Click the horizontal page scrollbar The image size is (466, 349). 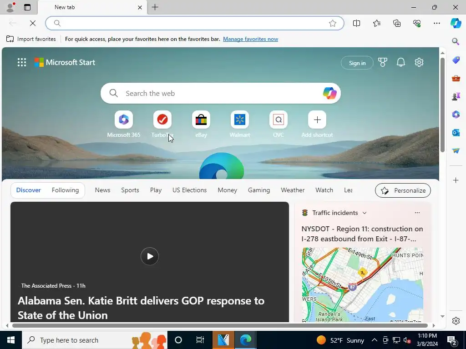220,325
